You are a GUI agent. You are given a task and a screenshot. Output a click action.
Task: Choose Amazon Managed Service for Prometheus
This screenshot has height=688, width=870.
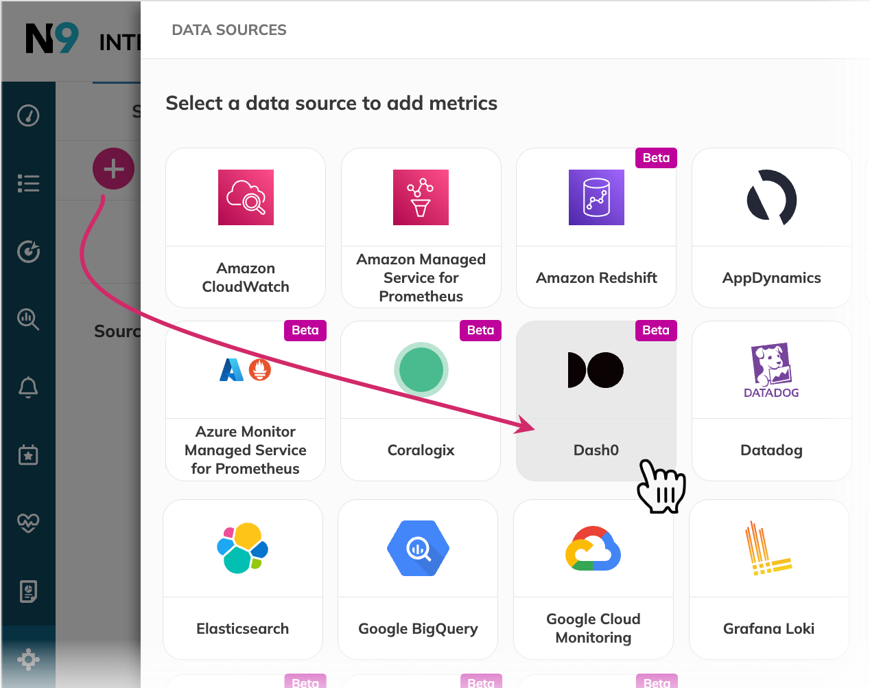(x=421, y=228)
